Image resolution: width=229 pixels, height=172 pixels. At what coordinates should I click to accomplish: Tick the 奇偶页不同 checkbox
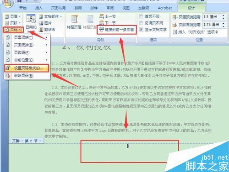click(142, 23)
